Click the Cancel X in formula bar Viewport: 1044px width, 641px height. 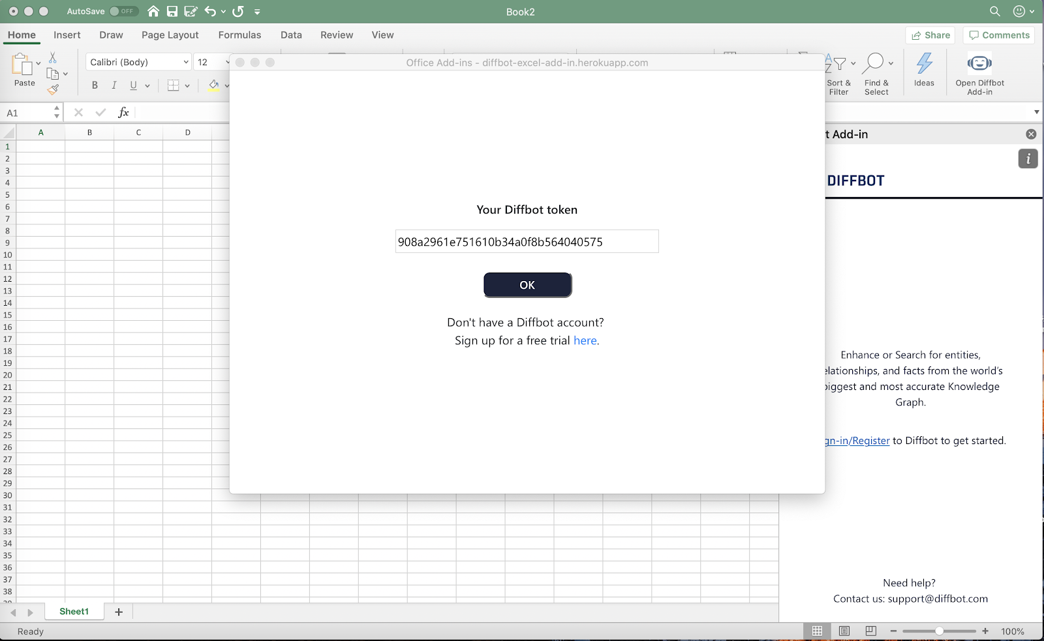pos(78,112)
